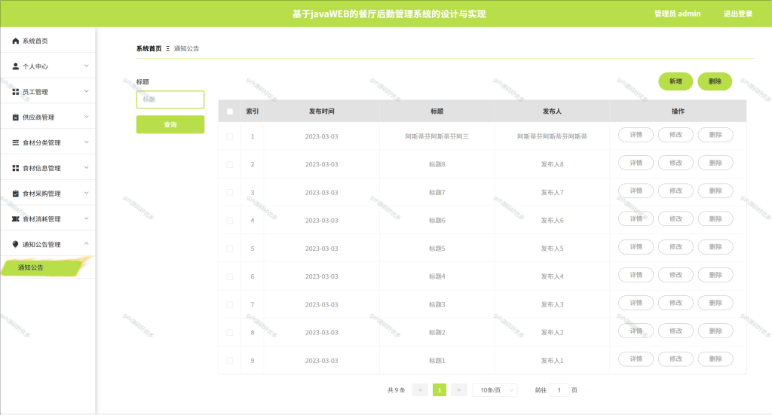The height and width of the screenshot is (415, 772).
Task: Click the next page arrow
Action: click(459, 390)
